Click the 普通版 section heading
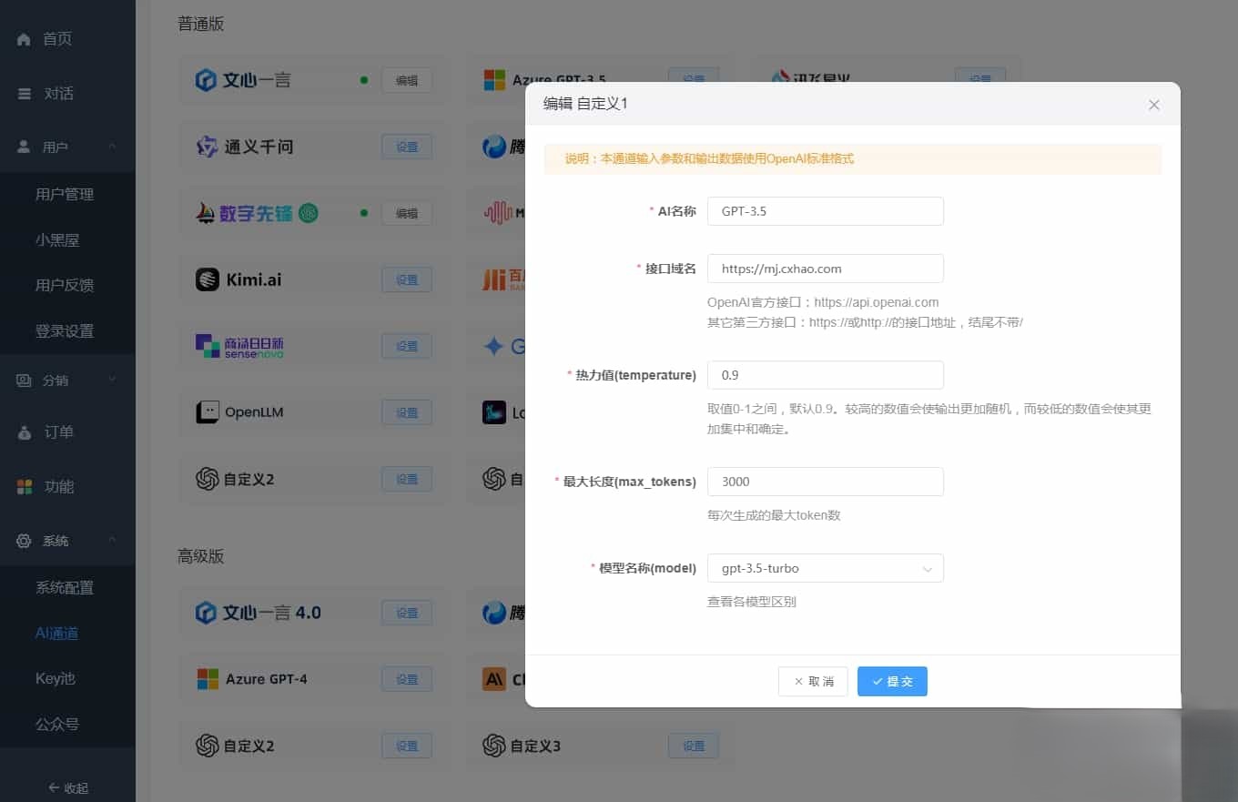1238x802 pixels. [200, 25]
